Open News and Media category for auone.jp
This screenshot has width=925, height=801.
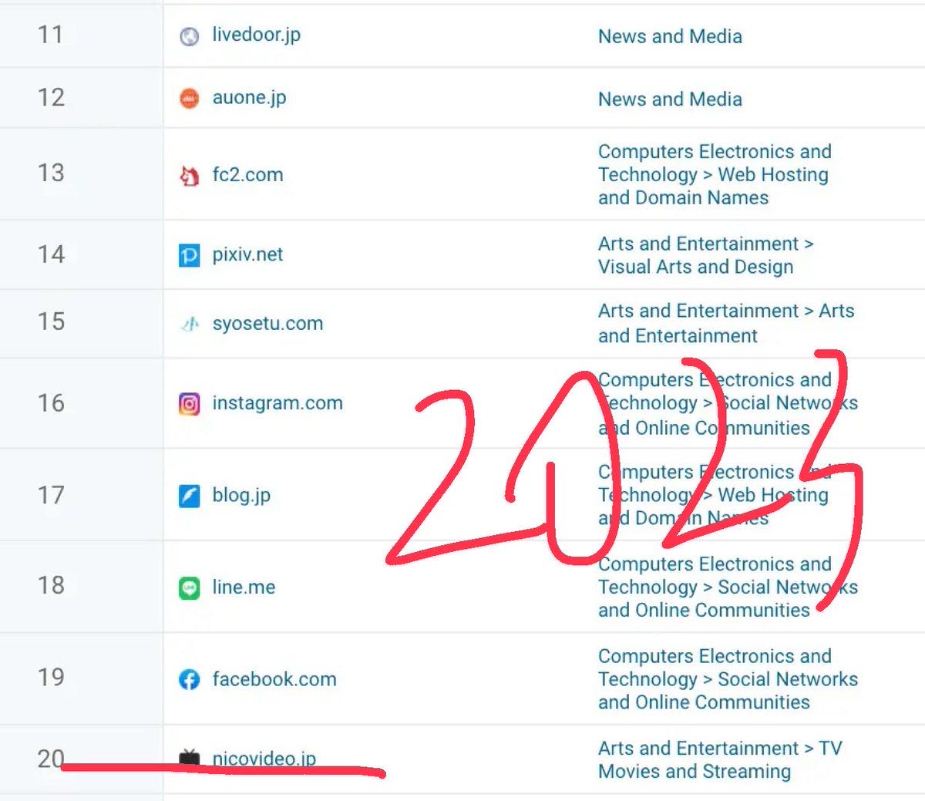tap(670, 99)
